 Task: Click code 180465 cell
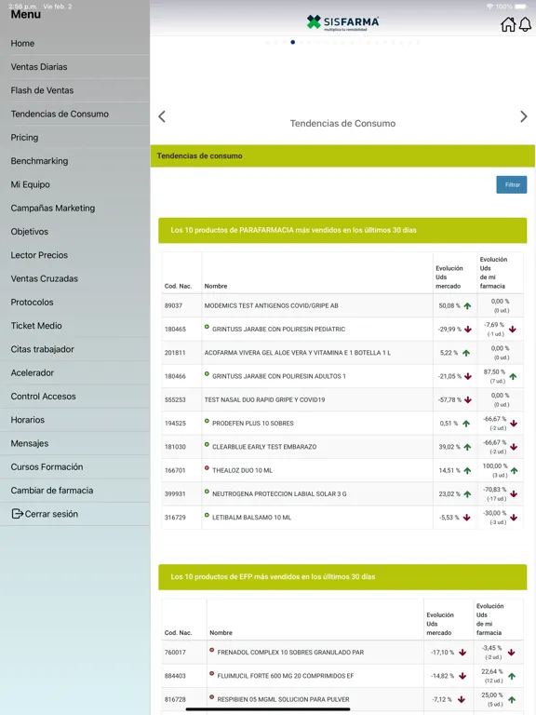pyautogui.click(x=181, y=330)
